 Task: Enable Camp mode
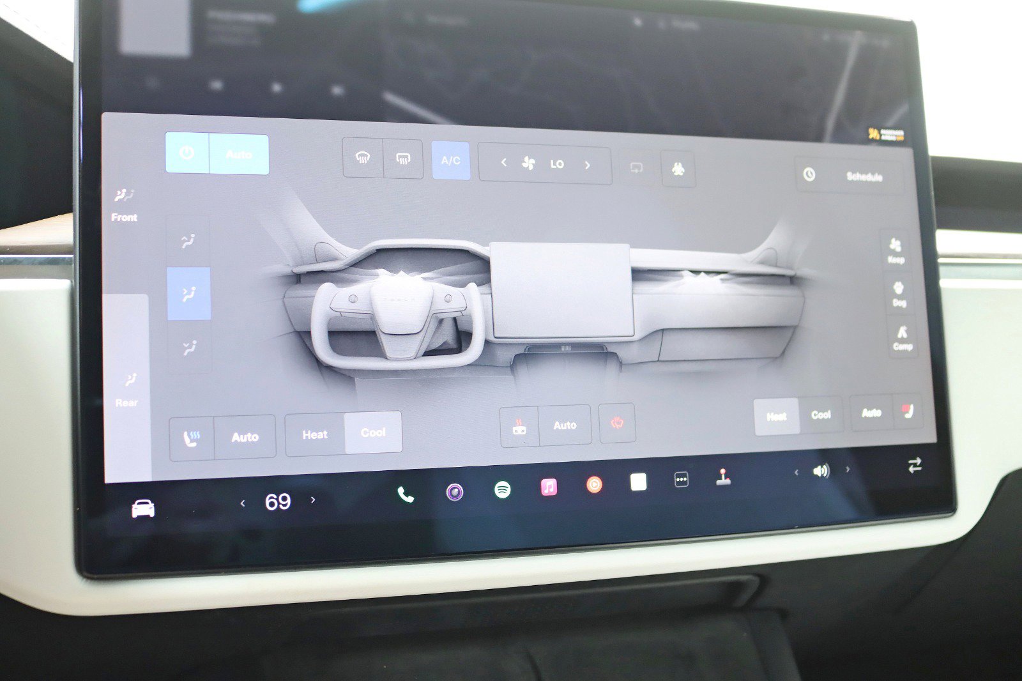[902, 338]
